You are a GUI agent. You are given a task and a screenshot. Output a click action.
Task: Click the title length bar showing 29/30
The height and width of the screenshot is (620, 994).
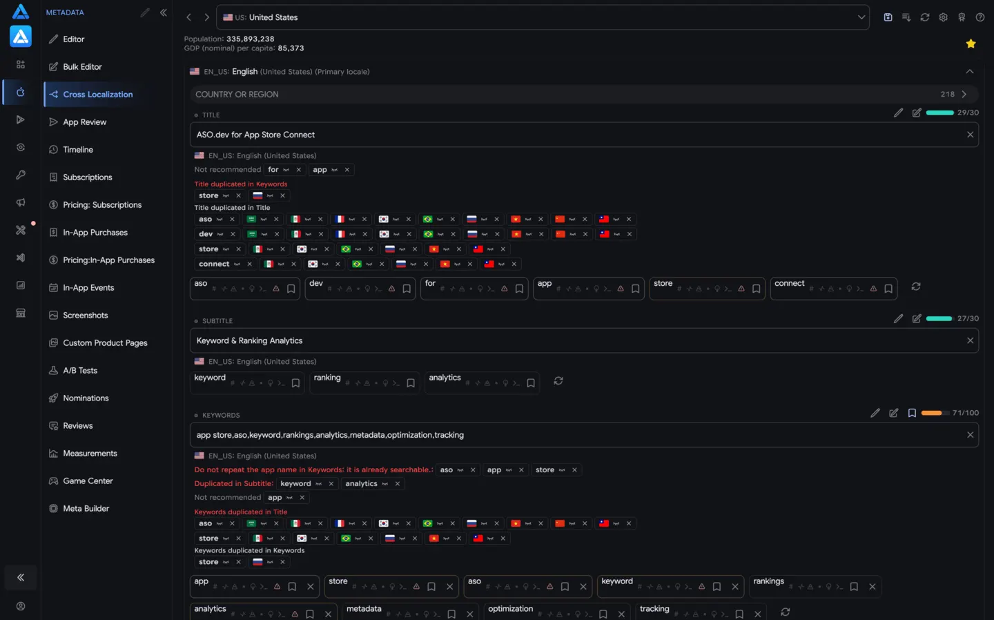(x=939, y=113)
